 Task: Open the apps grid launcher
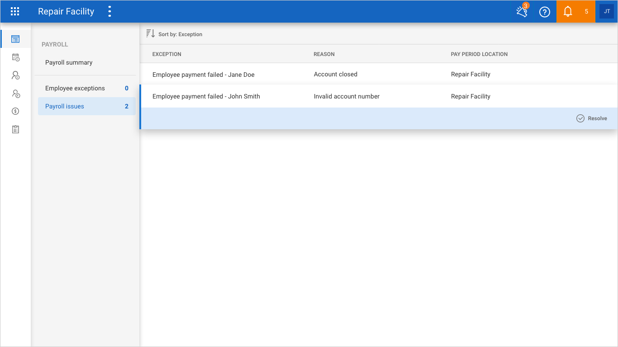pos(15,11)
